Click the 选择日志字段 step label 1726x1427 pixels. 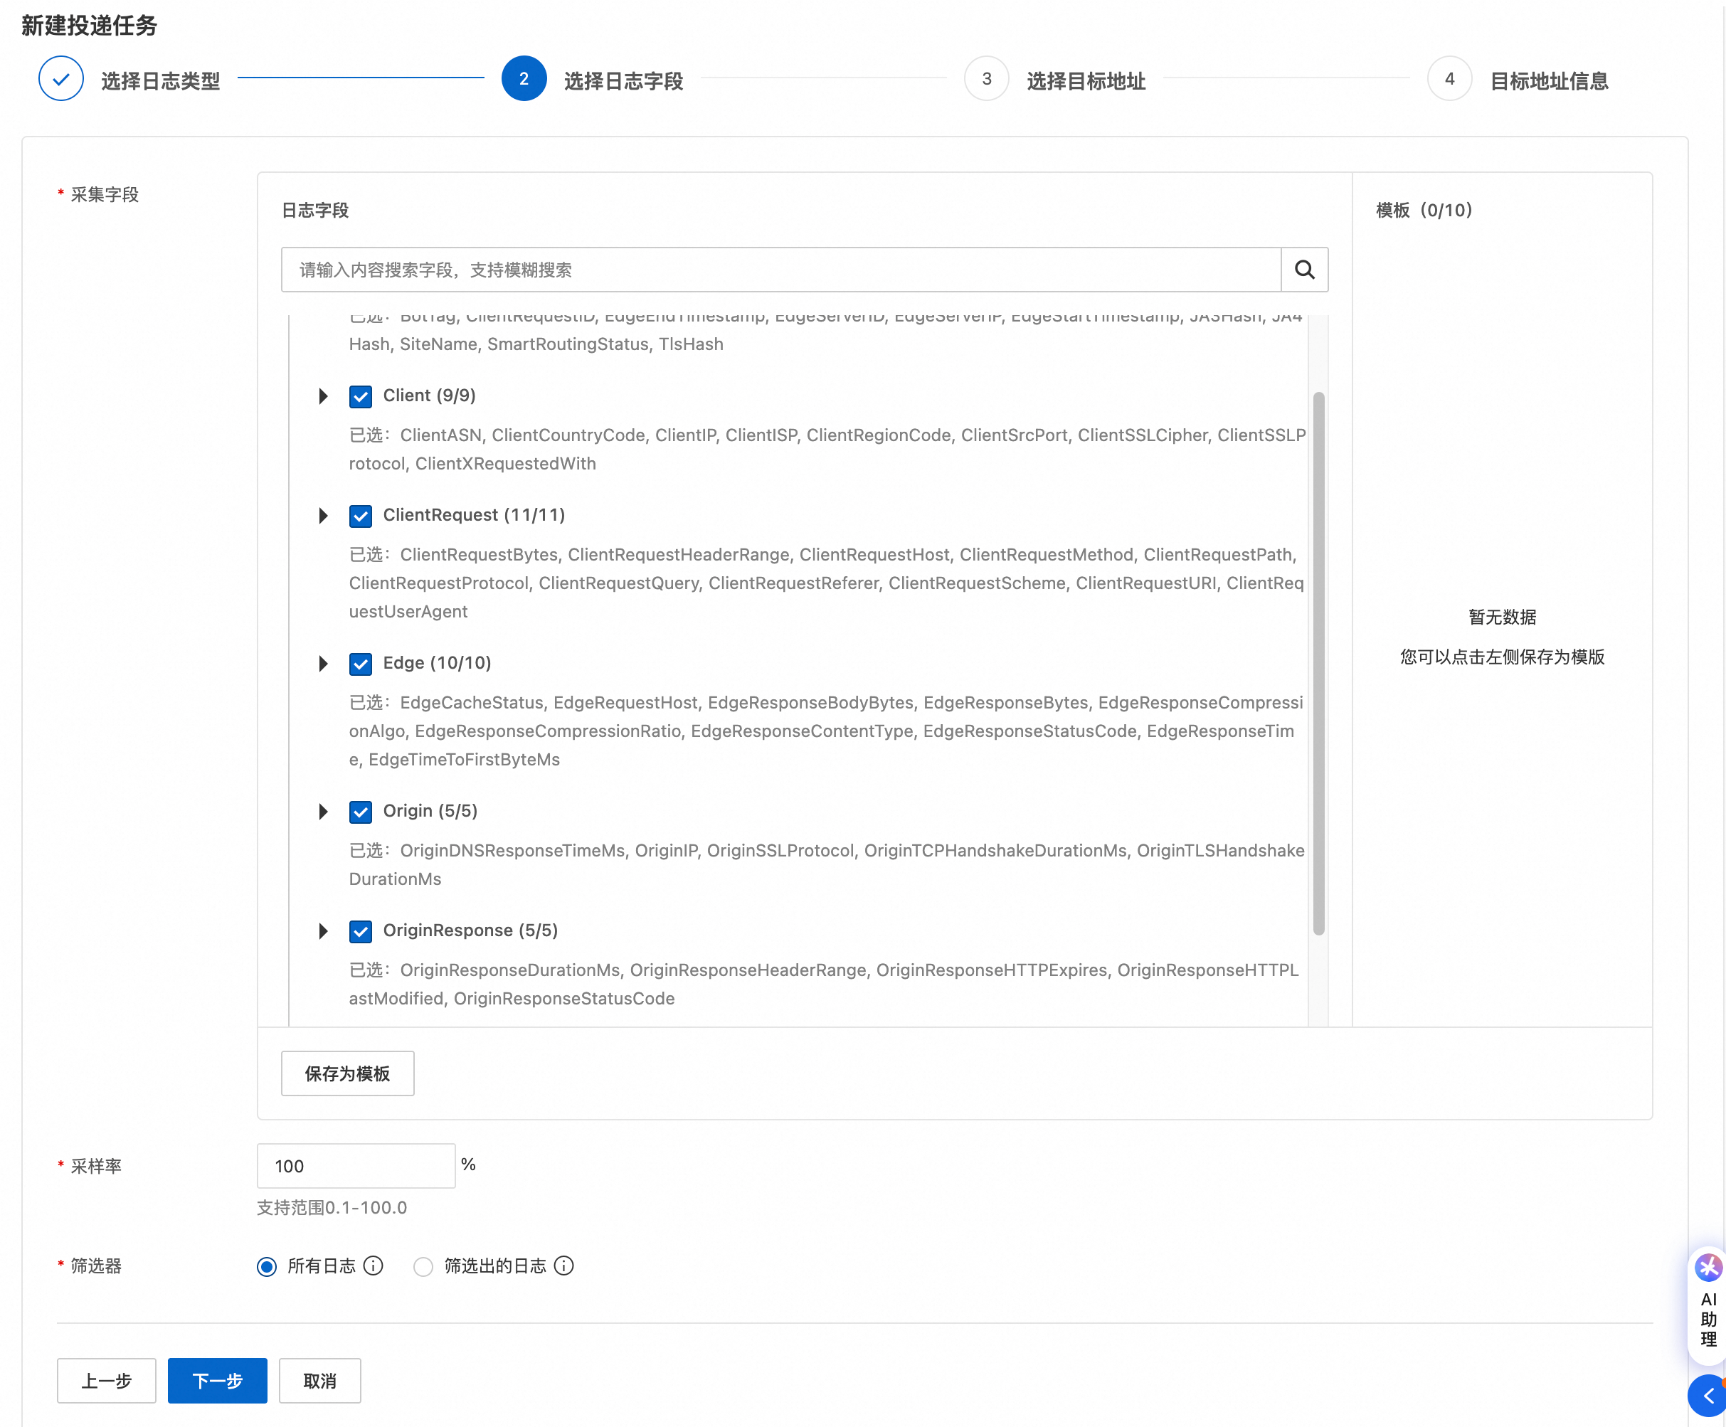point(623,80)
